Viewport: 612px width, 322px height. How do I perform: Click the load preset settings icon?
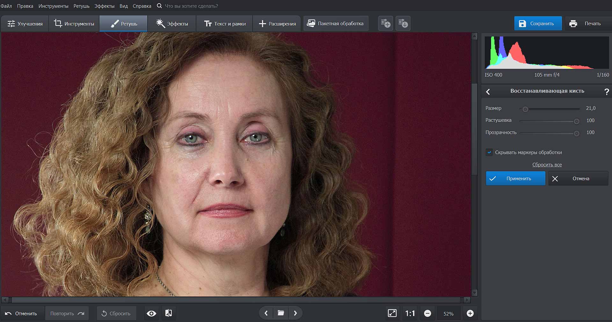(x=403, y=23)
